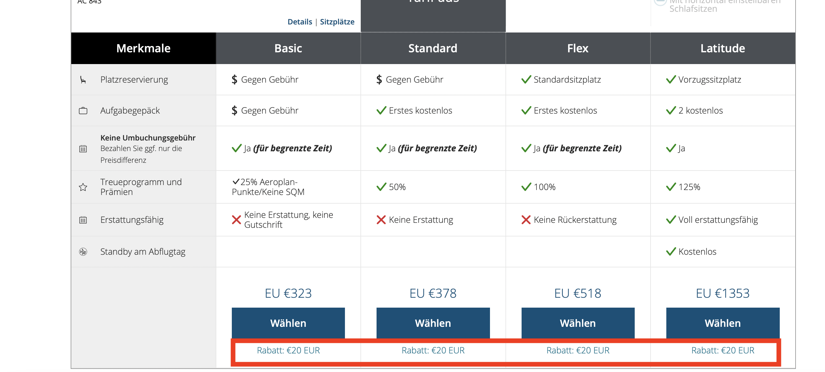Open the Sitzplätze link
Screen dimensions: 825x372
337,22
